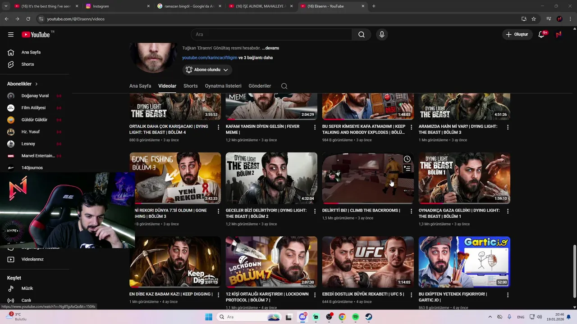This screenshot has height=324, width=577.
Task: Open youtube.com/karincaciftligim link
Action: [x=210, y=58]
